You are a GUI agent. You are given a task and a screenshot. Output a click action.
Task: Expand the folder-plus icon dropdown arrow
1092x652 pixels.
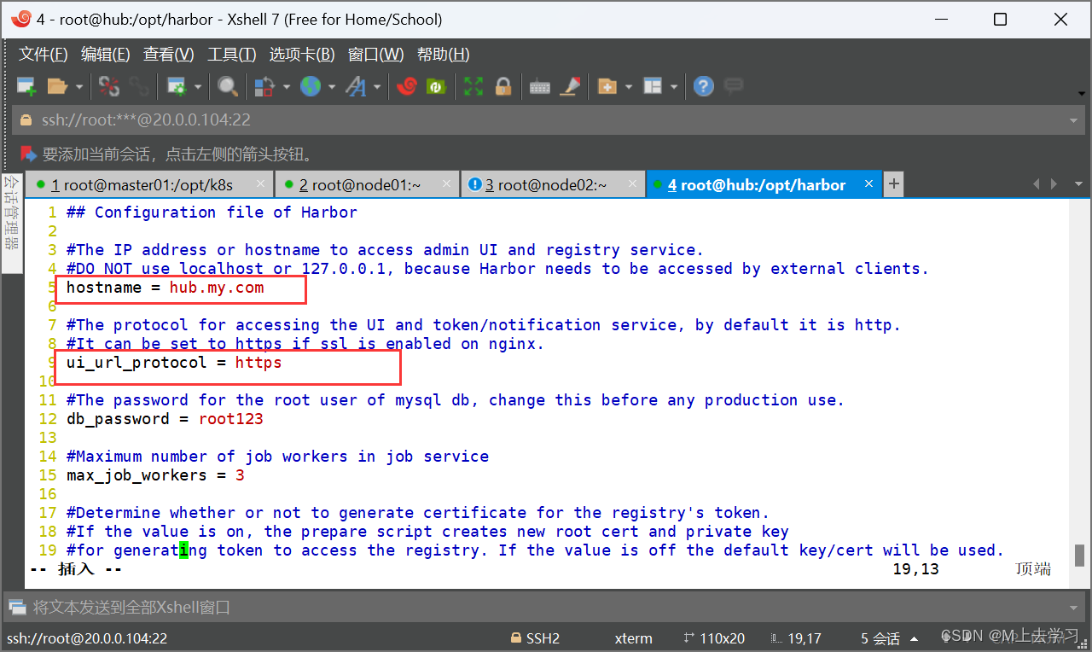tap(629, 86)
